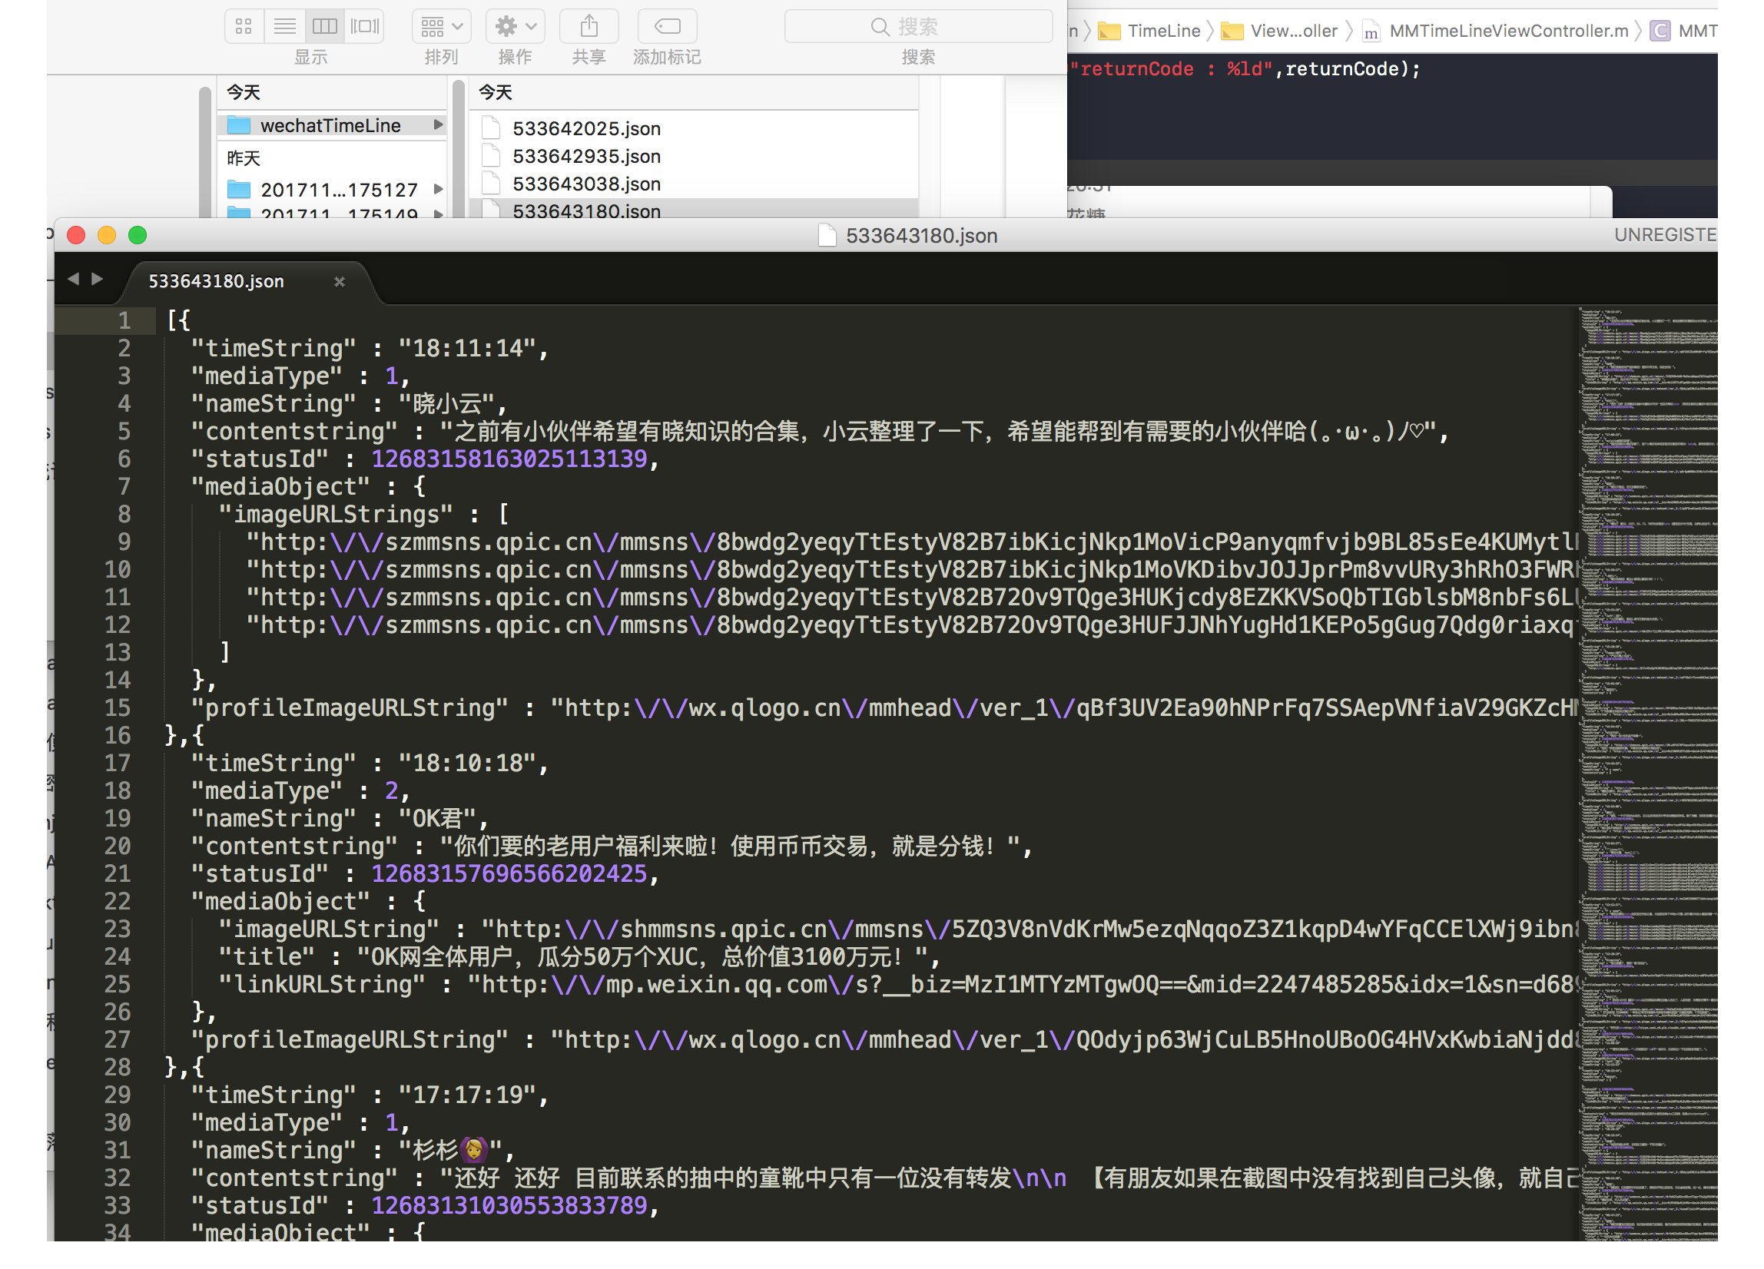
Task: Switch Finder to icon view
Action: coord(244,26)
